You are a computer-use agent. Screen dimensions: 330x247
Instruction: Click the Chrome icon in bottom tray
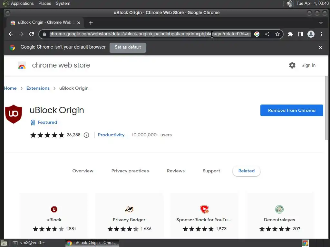coord(305,243)
